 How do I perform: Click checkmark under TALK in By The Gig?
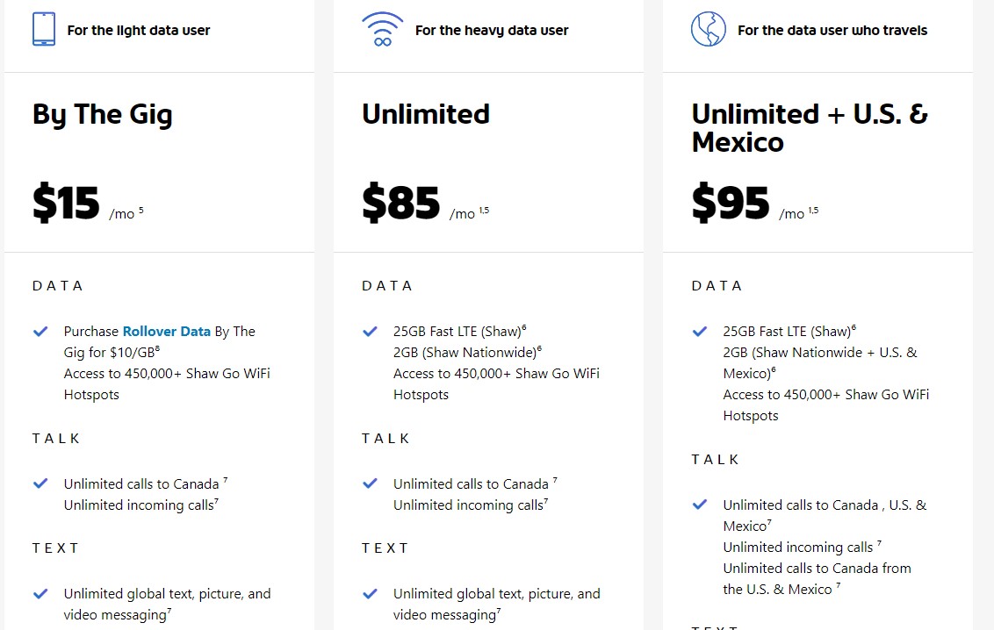[40, 483]
